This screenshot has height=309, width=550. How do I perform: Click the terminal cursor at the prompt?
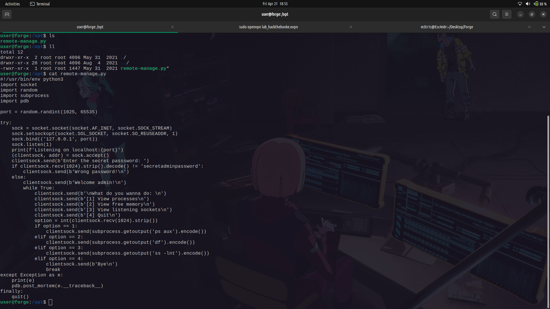point(51,302)
